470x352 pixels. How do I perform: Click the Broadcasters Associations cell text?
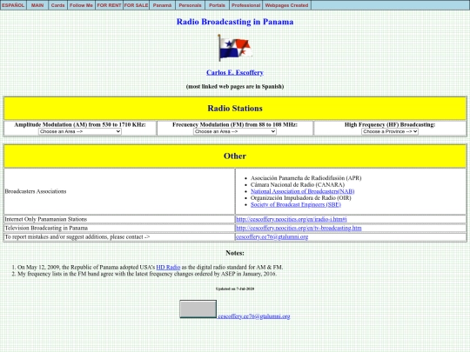(36, 191)
